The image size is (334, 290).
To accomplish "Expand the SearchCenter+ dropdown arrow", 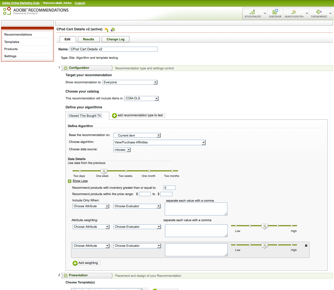I will coord(307,13).
